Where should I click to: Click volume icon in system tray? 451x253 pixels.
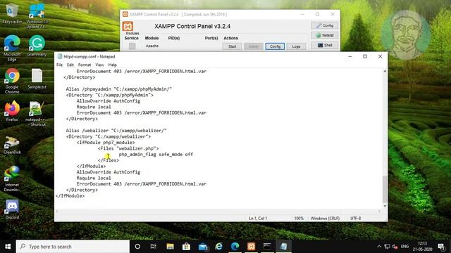pyautogui.click(x=395, y=247)
